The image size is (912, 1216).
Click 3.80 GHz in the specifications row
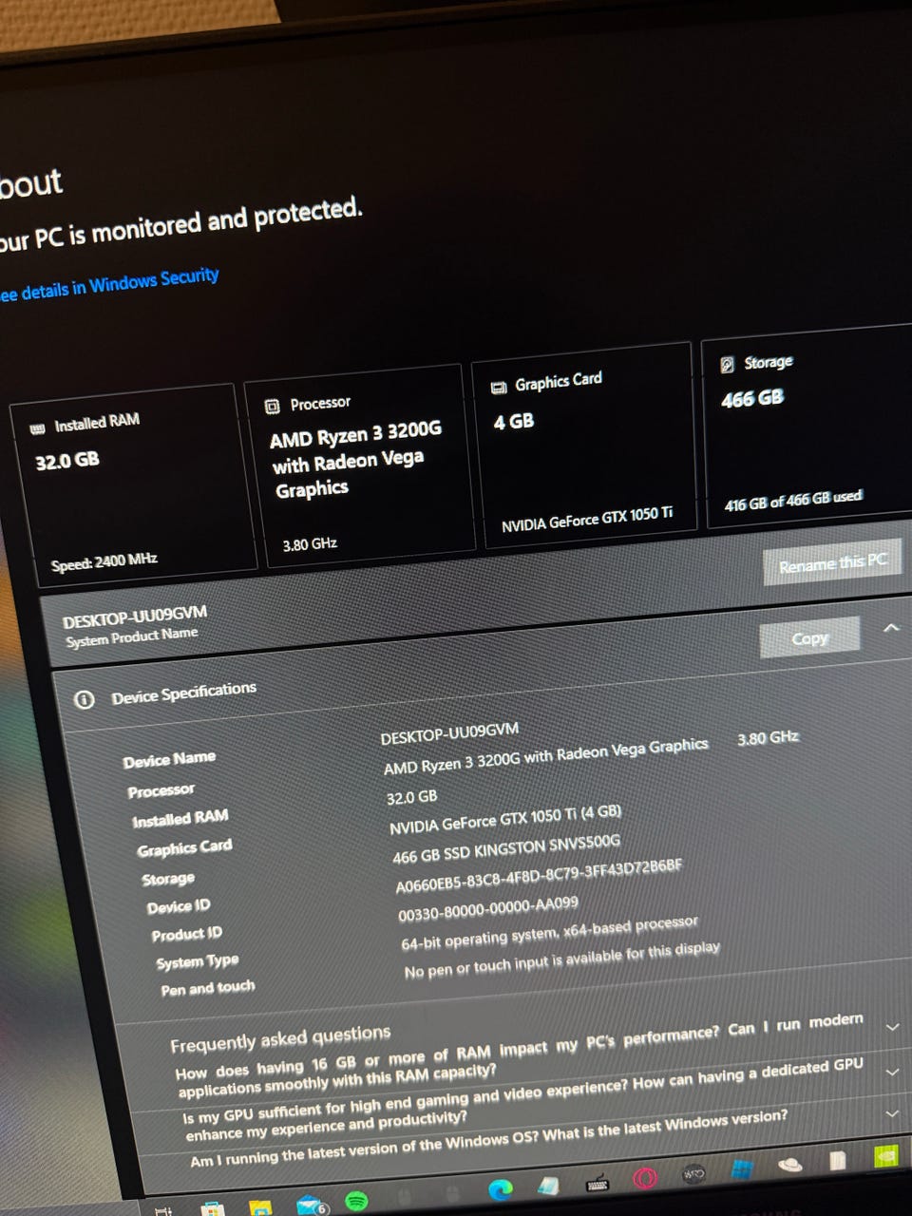[768, 737]
